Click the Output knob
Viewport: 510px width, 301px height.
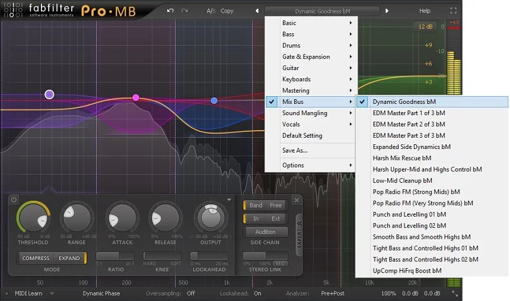[211, 217]
